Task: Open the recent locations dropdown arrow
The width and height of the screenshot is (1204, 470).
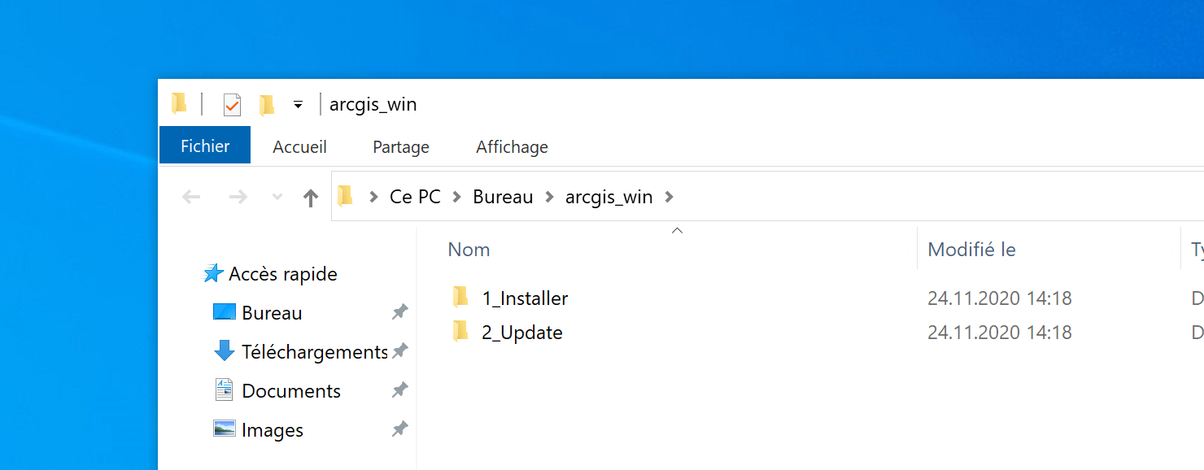Action: tap(277, 197)
